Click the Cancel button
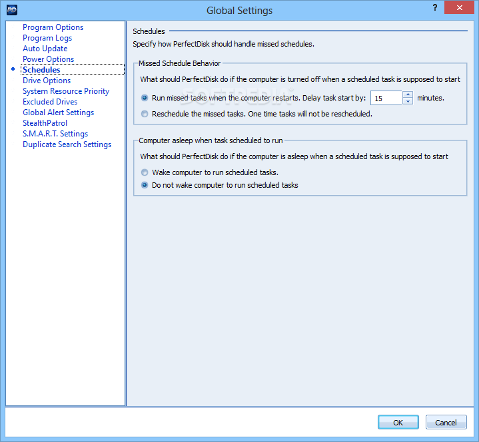This screenshot has width=479, height=442. 446,423
